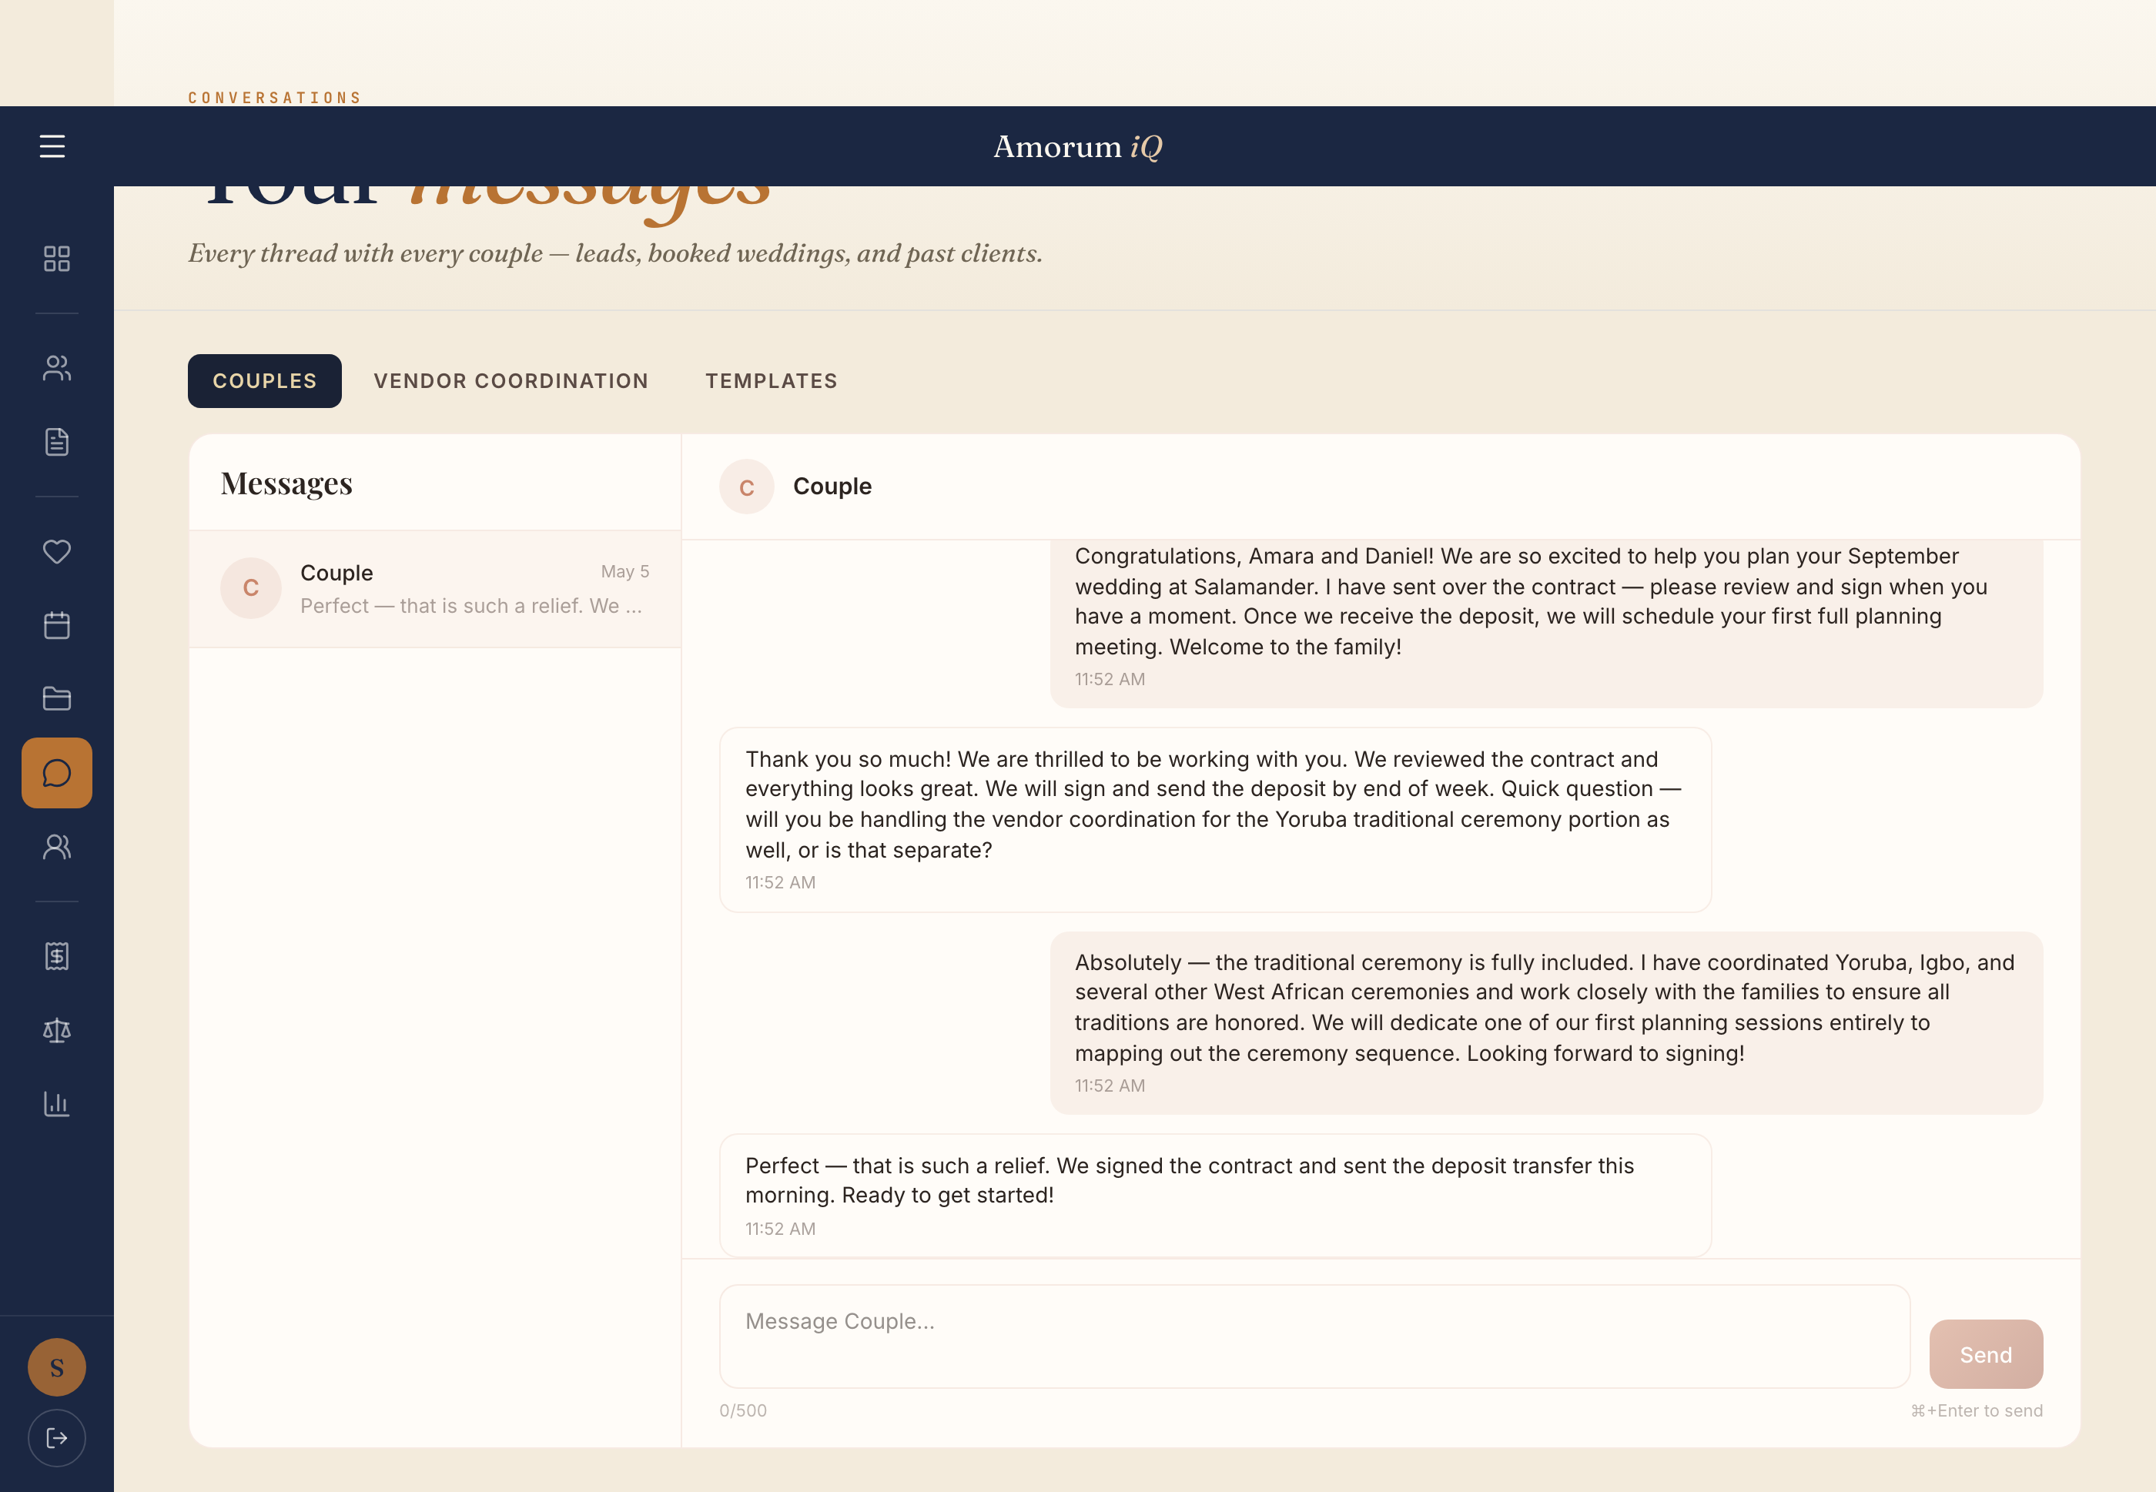The width and height of the screenshot is (2156, 1492).
Task: Switch to the Vendor Coordination tab
Action: click(511, 381)
